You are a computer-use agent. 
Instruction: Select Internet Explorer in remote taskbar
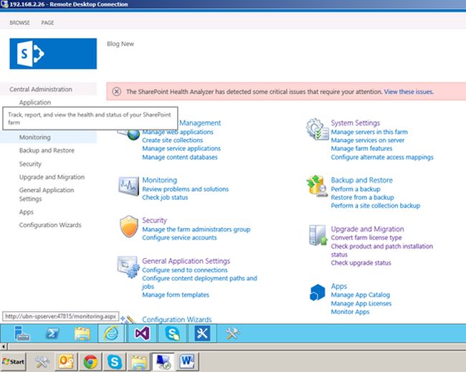coord(111,333)
